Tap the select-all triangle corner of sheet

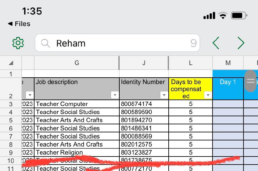click(11, 63)
